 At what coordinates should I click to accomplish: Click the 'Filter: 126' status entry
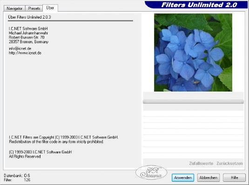point(17,180)
